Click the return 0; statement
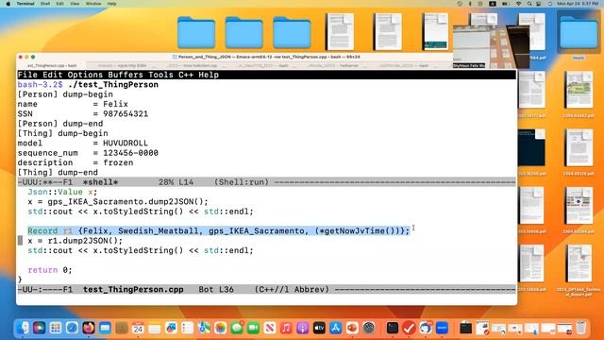 coord(50,270)
